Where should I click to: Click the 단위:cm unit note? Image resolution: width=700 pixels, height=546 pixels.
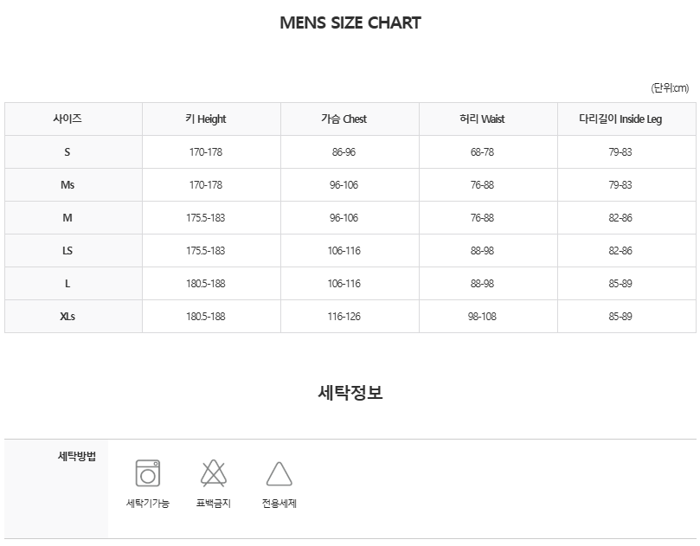point(670,88)
